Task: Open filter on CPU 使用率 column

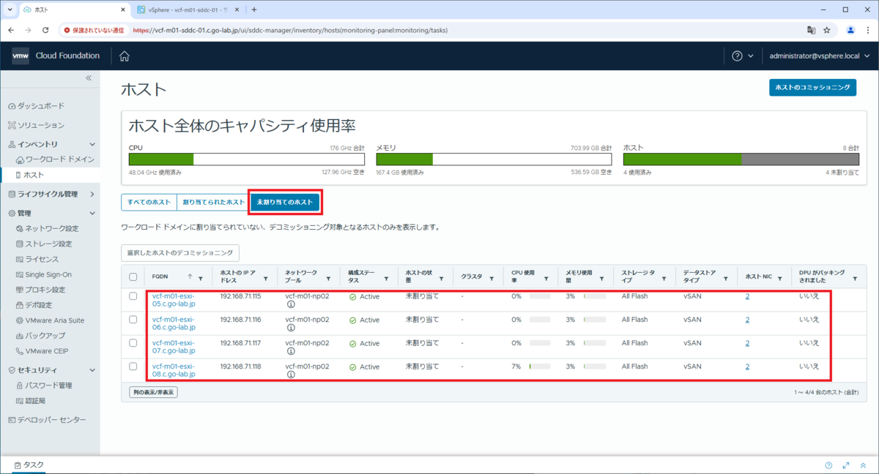Action: (546, 279)
